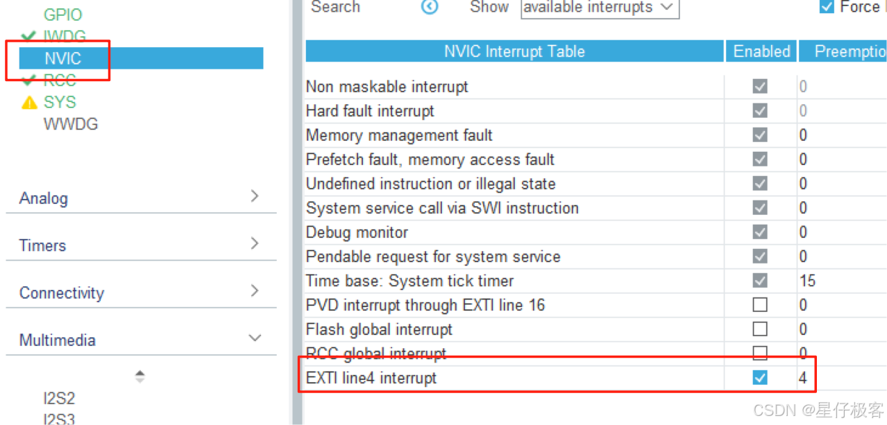Screen dimensions: 887x425
Task: Select the NVIC peripheral in the sidebar
Action: tap(61, 58)
